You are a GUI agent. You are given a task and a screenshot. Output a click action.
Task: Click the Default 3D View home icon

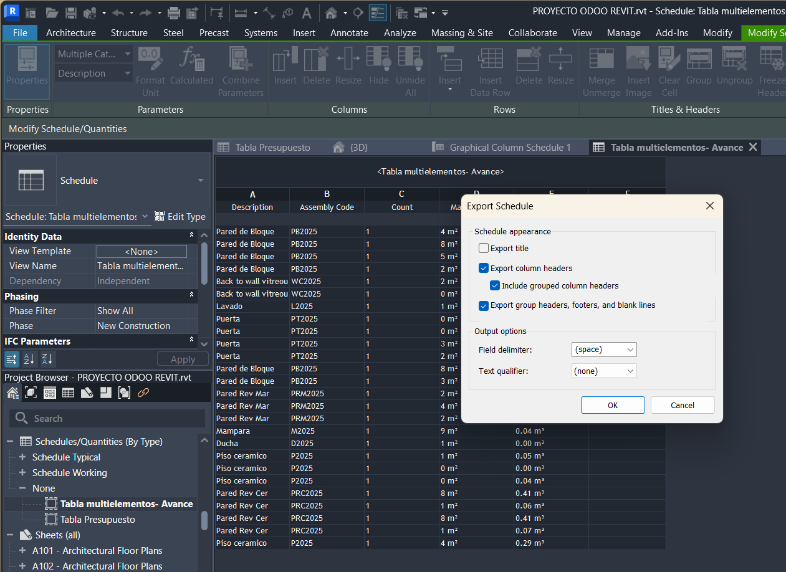[x=331, y=12]
